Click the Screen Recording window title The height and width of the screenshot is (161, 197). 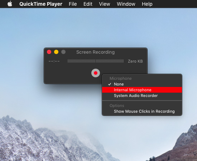[96, 52]
